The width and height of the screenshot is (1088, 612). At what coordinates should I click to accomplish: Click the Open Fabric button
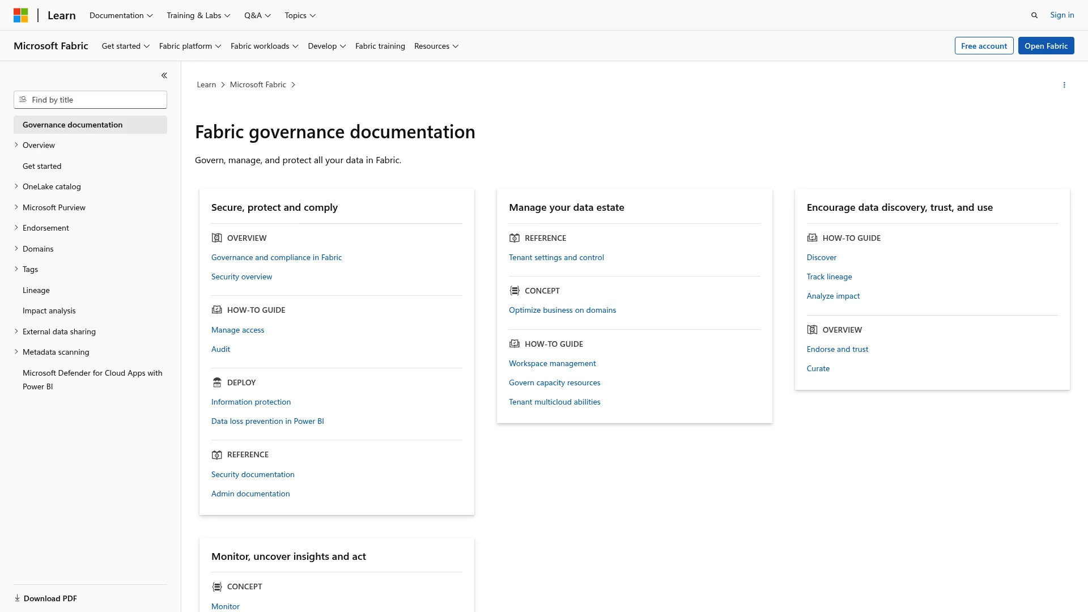pos(1046,46)
